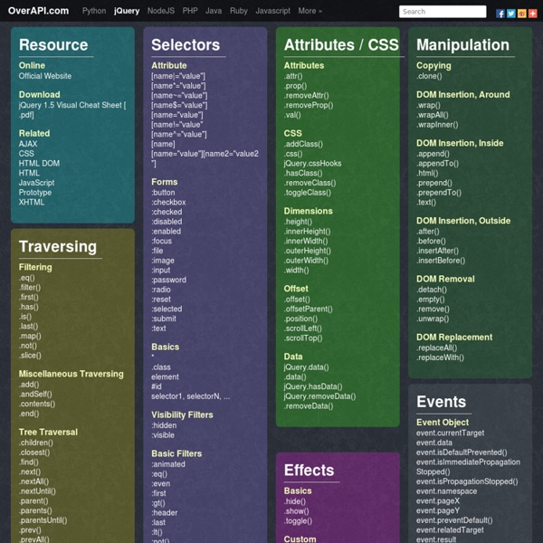Open the .clone() link

[429, 76]
